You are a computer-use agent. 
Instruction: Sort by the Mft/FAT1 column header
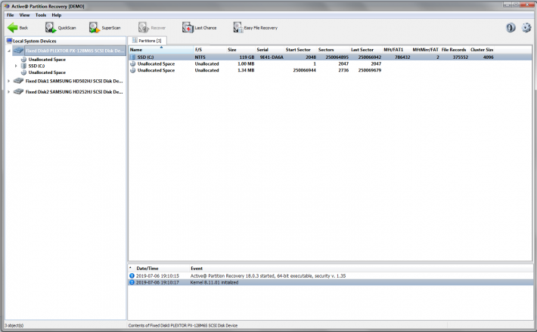(x=396, y=50)
